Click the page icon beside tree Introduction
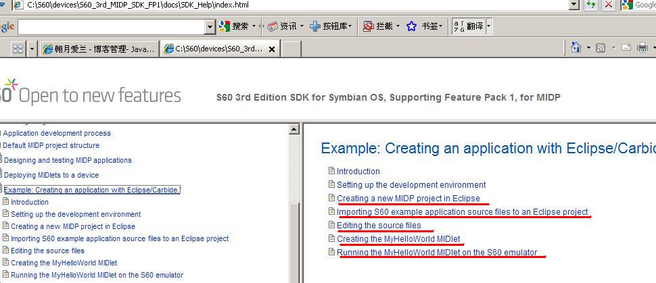The width and height of the screenshot is (656, 283). (5, 201)
